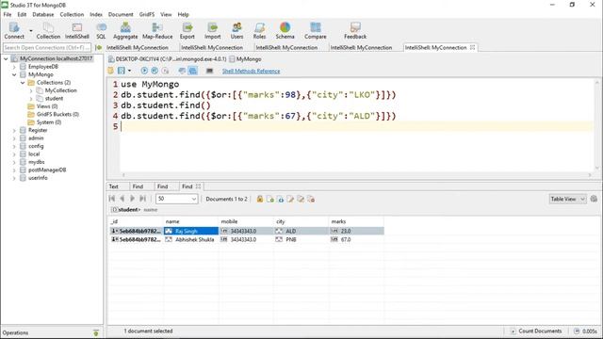Open the Roles manager icon
Image resolution: width=603 pixels, height=339 pixels.
[259, 31]
